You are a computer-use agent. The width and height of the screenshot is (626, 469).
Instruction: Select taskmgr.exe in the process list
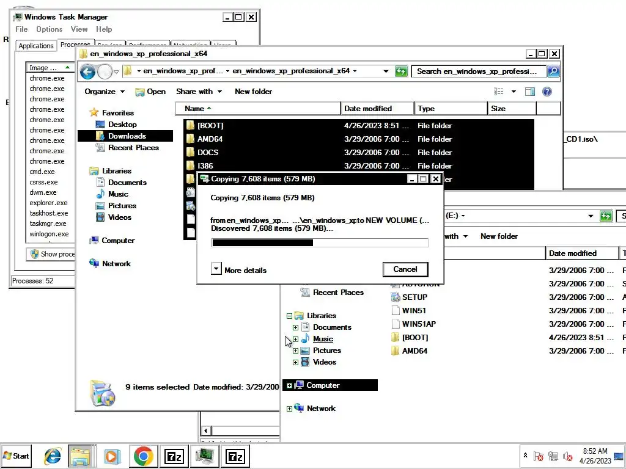(x=48, y=224)
